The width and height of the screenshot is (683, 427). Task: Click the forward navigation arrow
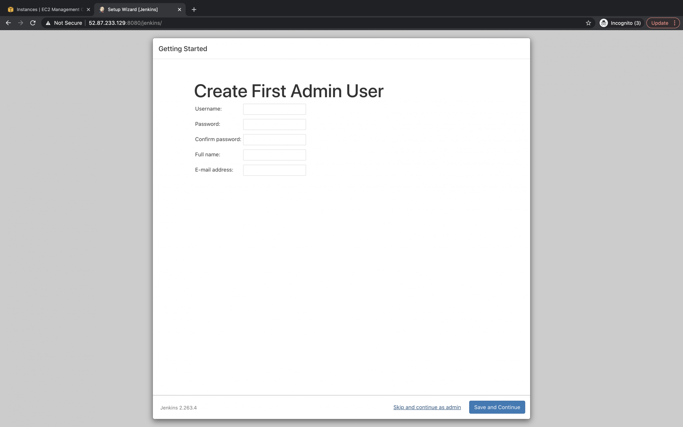tap(20, 23)
